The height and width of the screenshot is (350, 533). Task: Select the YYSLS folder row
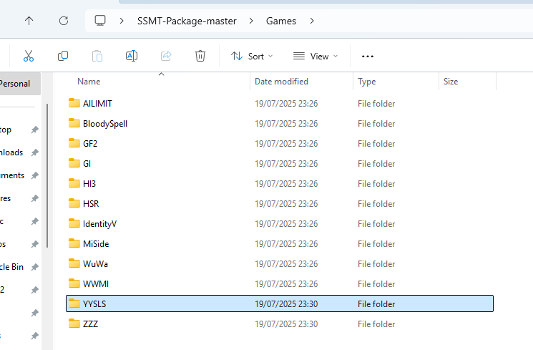pos(280,303)
